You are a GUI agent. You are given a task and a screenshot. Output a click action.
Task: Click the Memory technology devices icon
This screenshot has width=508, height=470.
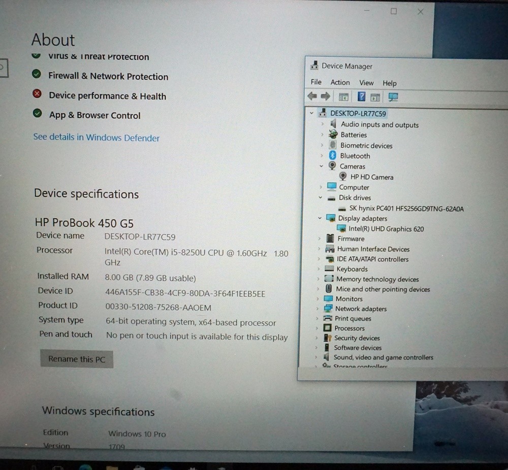(x=329, y=278)
